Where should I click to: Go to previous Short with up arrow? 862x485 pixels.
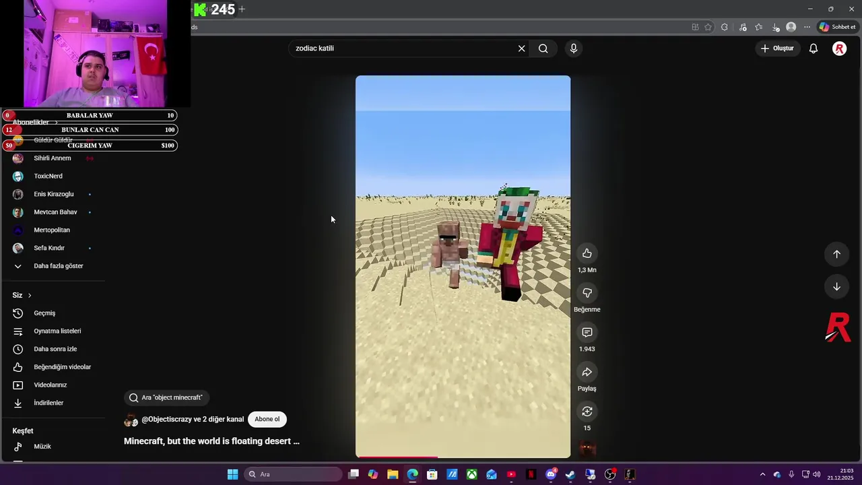click(836, 254)
